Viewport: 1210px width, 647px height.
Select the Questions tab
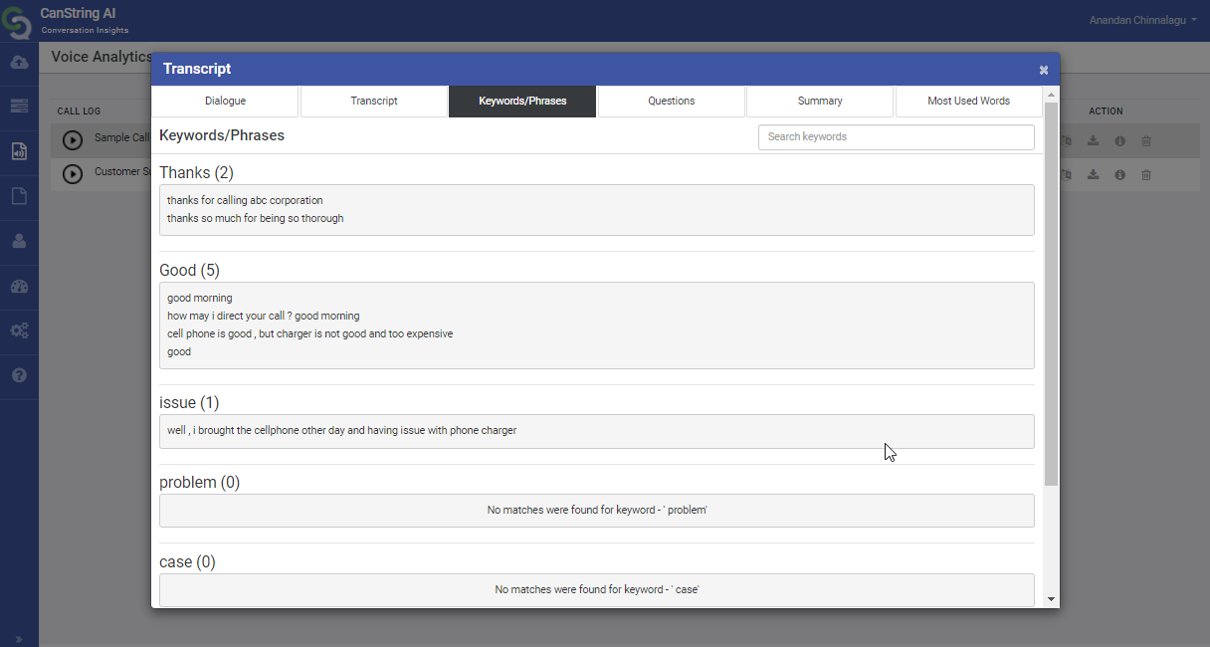click(672, 102)
